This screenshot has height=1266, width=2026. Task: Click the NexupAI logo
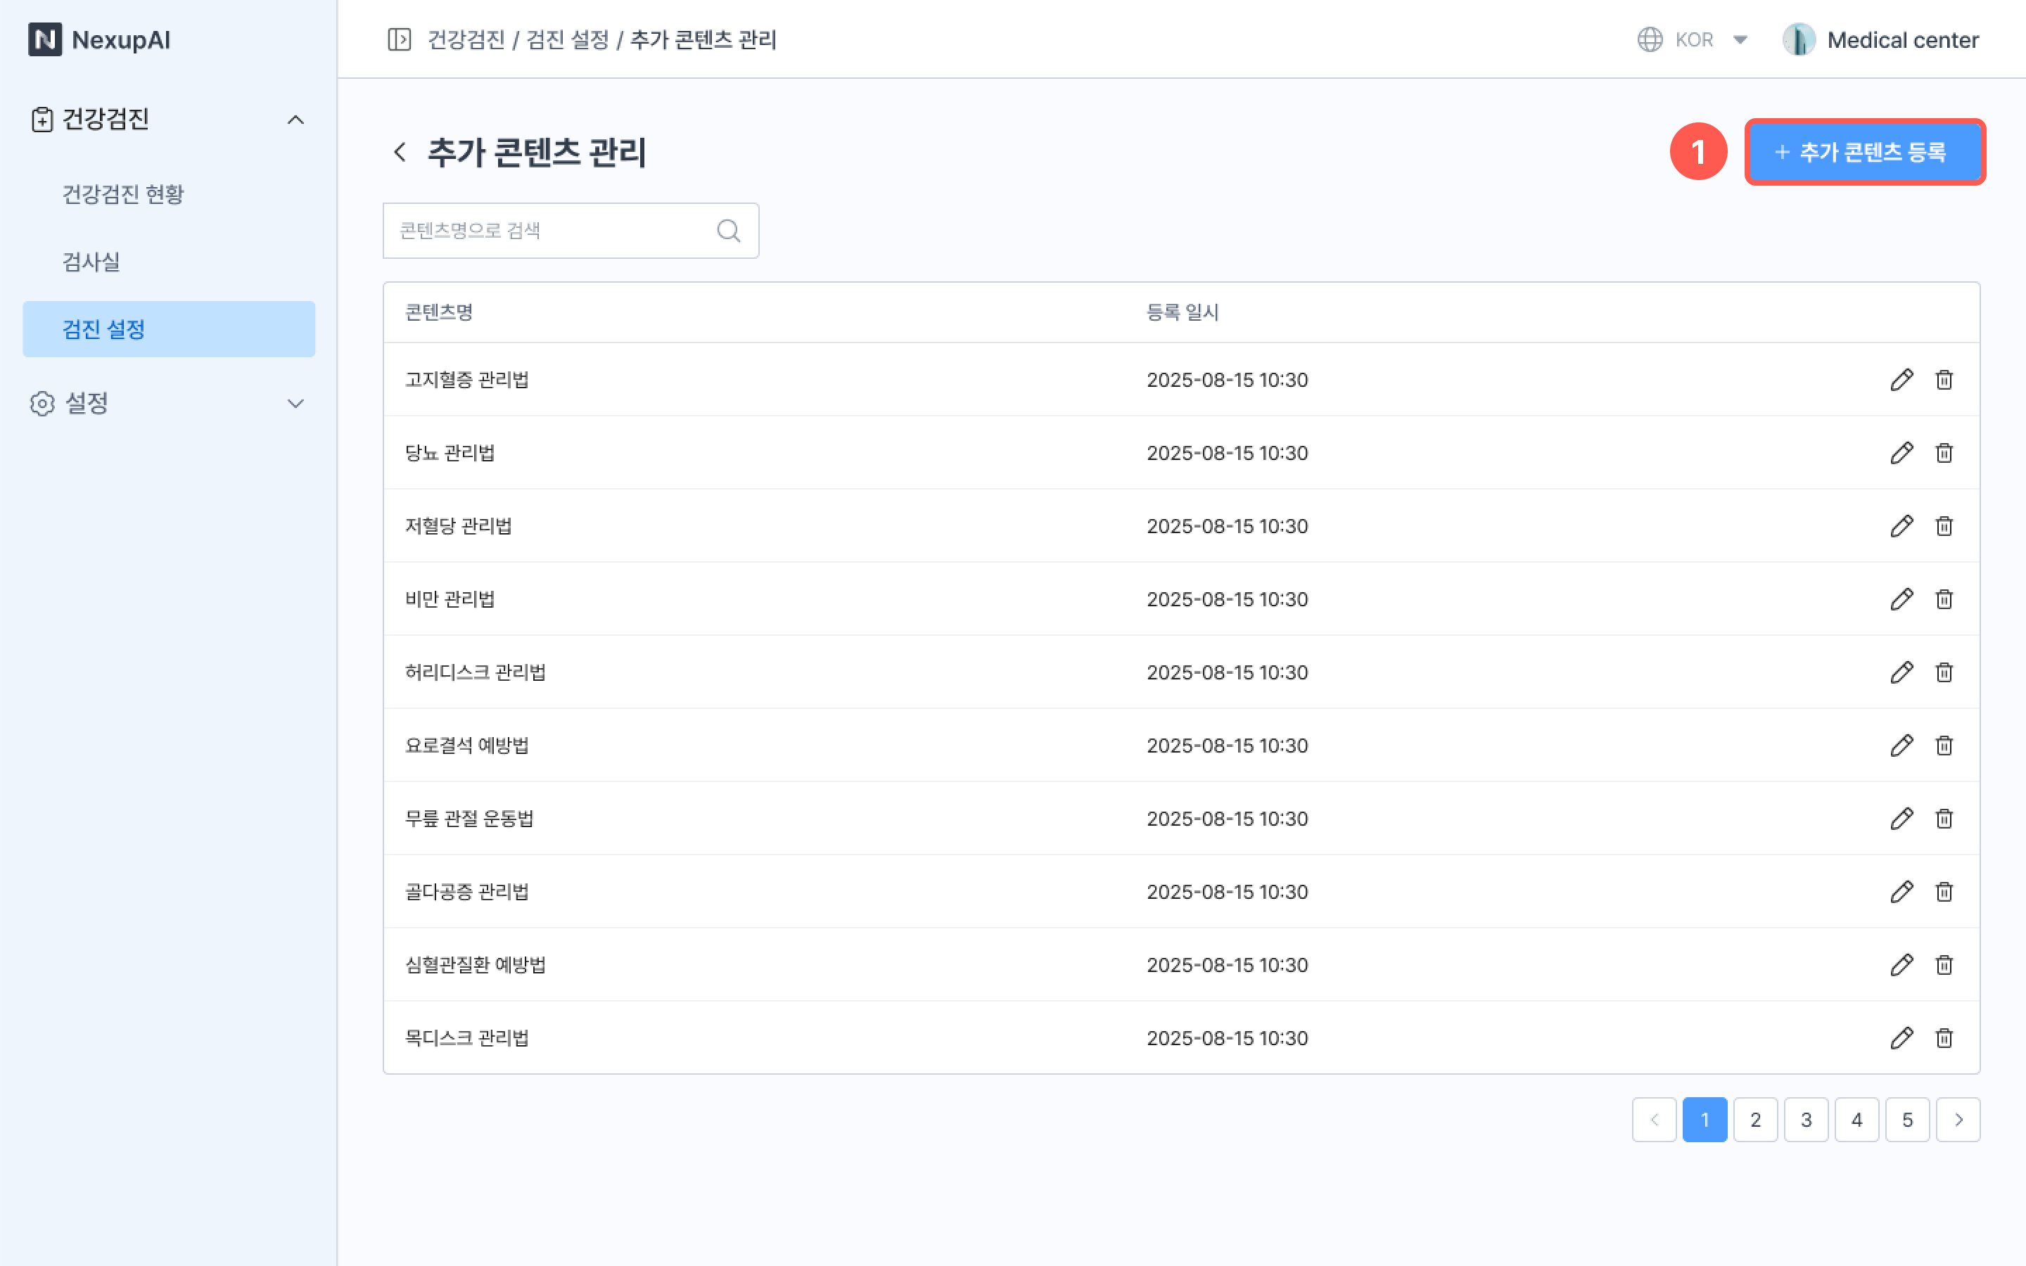click(98, 39)
